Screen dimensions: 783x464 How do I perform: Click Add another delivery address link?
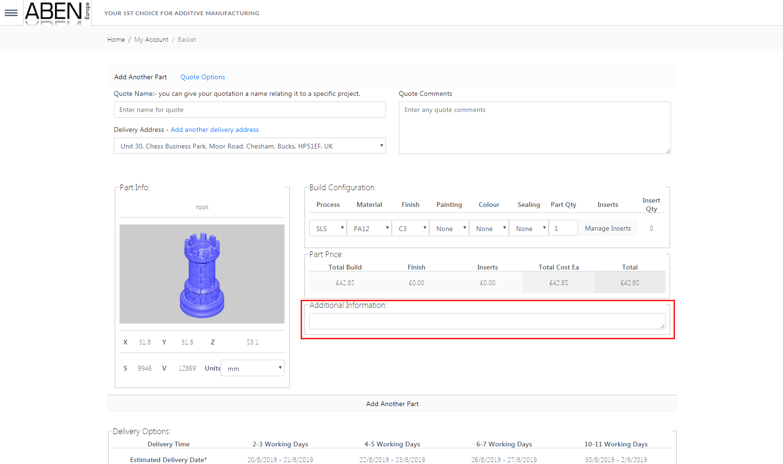214,130
